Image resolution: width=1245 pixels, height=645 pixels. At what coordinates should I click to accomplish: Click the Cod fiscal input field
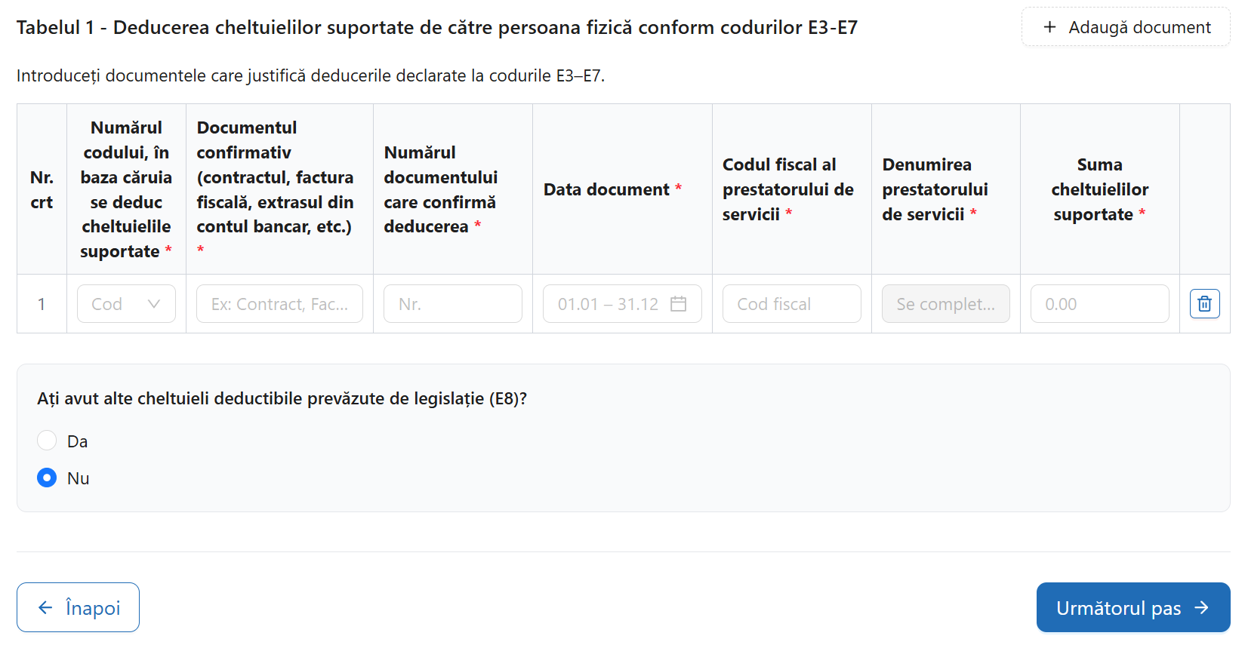tap(791, 304)
